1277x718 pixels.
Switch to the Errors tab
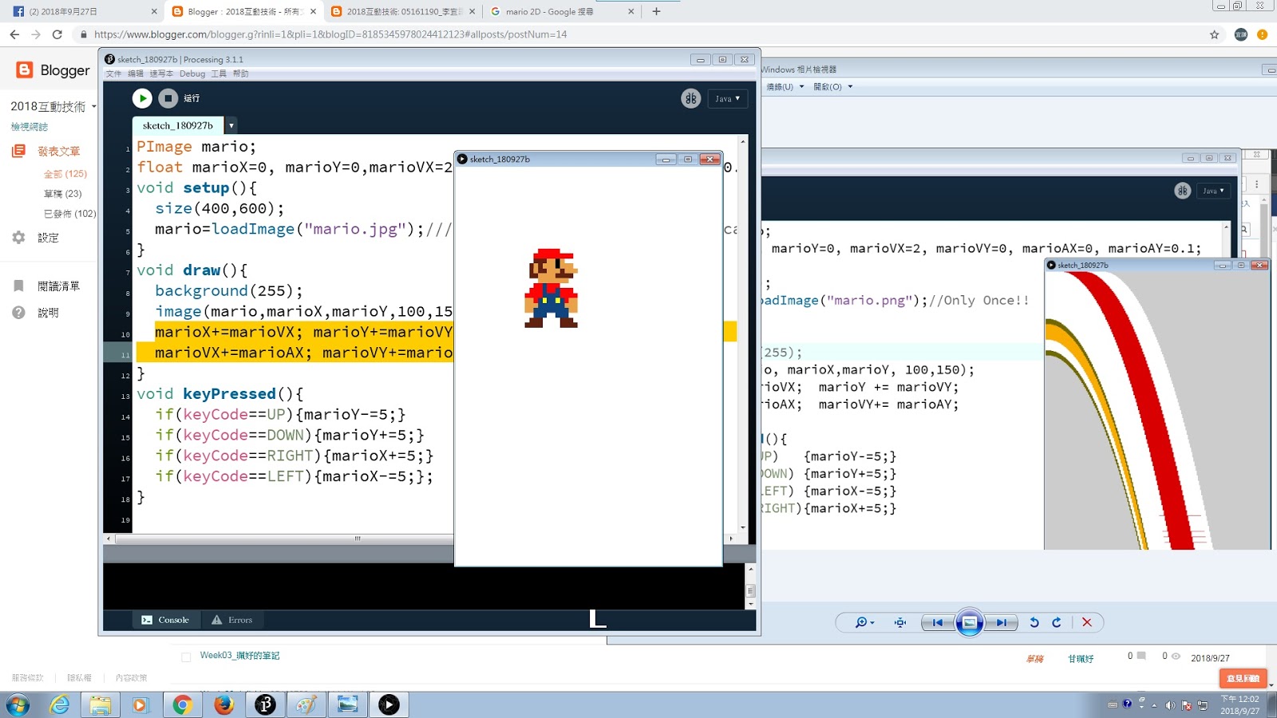tap(232, 620)
